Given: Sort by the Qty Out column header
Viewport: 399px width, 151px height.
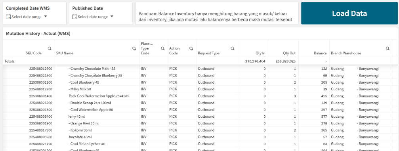Looking at the screenshot, I should pyautogui.click(x=289, y=53).
